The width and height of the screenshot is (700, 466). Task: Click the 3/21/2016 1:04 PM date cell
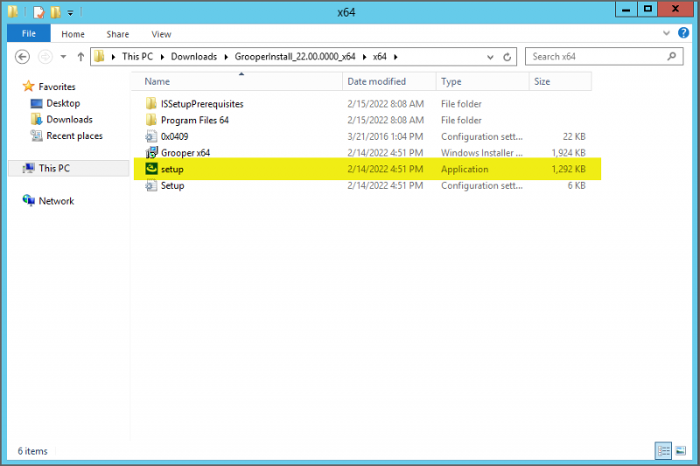[385, 136]
